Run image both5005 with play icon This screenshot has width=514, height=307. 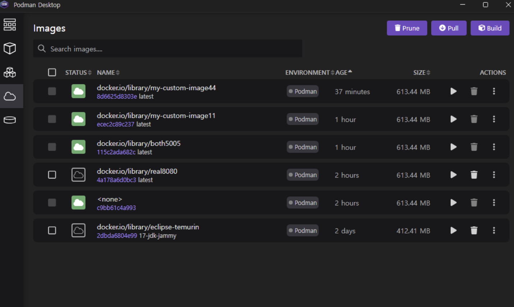[454, 147]
